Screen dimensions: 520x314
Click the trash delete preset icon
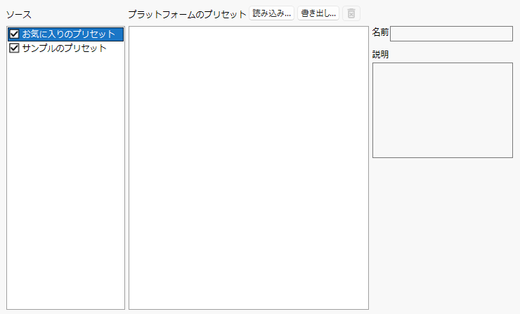tap(351, 13)
